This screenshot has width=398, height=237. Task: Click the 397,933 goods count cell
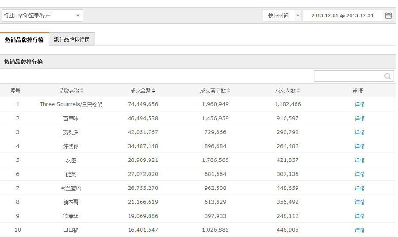click(x=215, y=216)
